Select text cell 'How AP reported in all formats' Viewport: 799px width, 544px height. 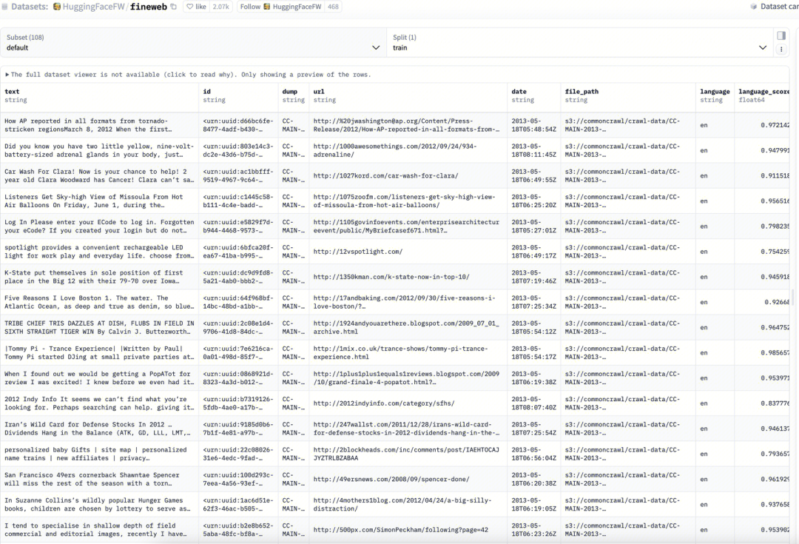pyautogui.click(x=99, y=125)
